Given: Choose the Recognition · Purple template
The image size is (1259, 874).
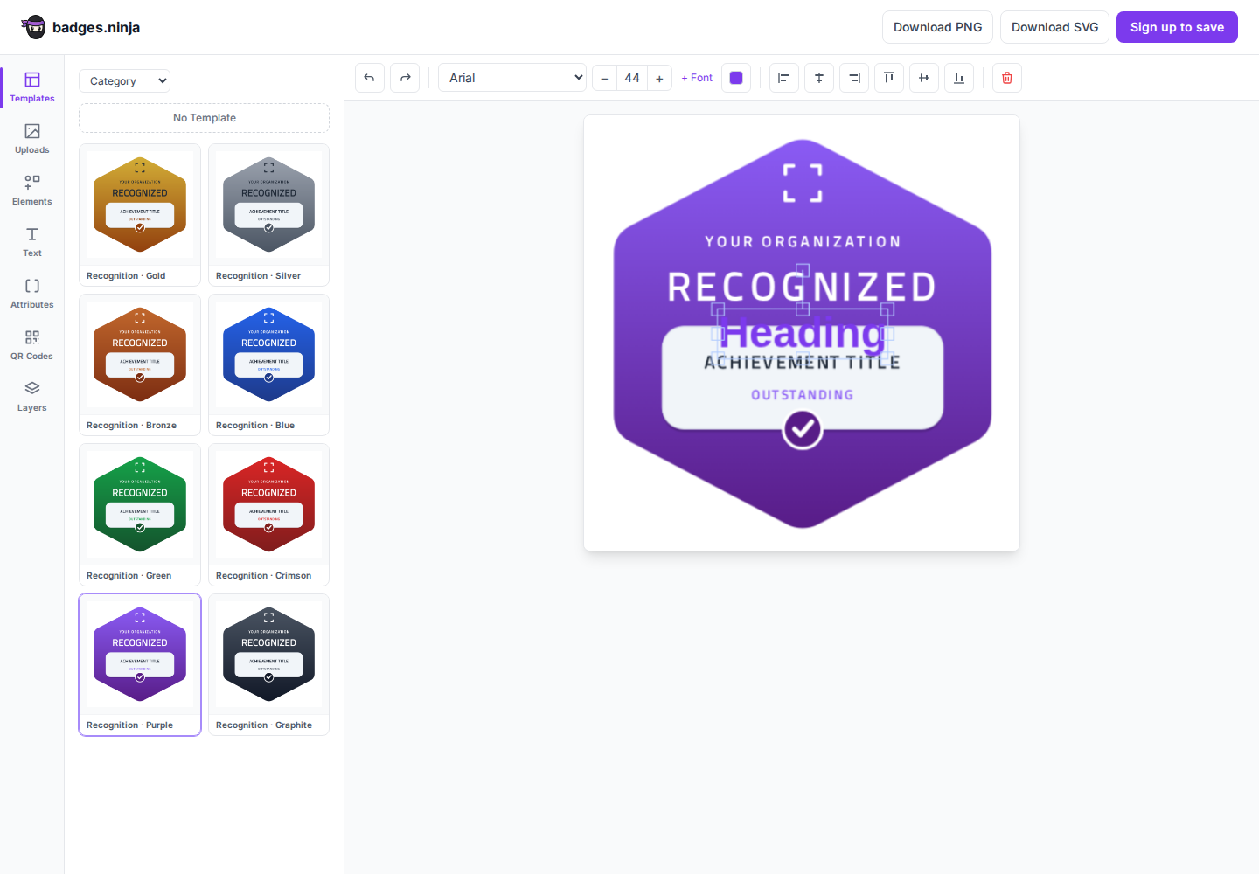Looking at the screenshot, I should [x=140, y=664].
